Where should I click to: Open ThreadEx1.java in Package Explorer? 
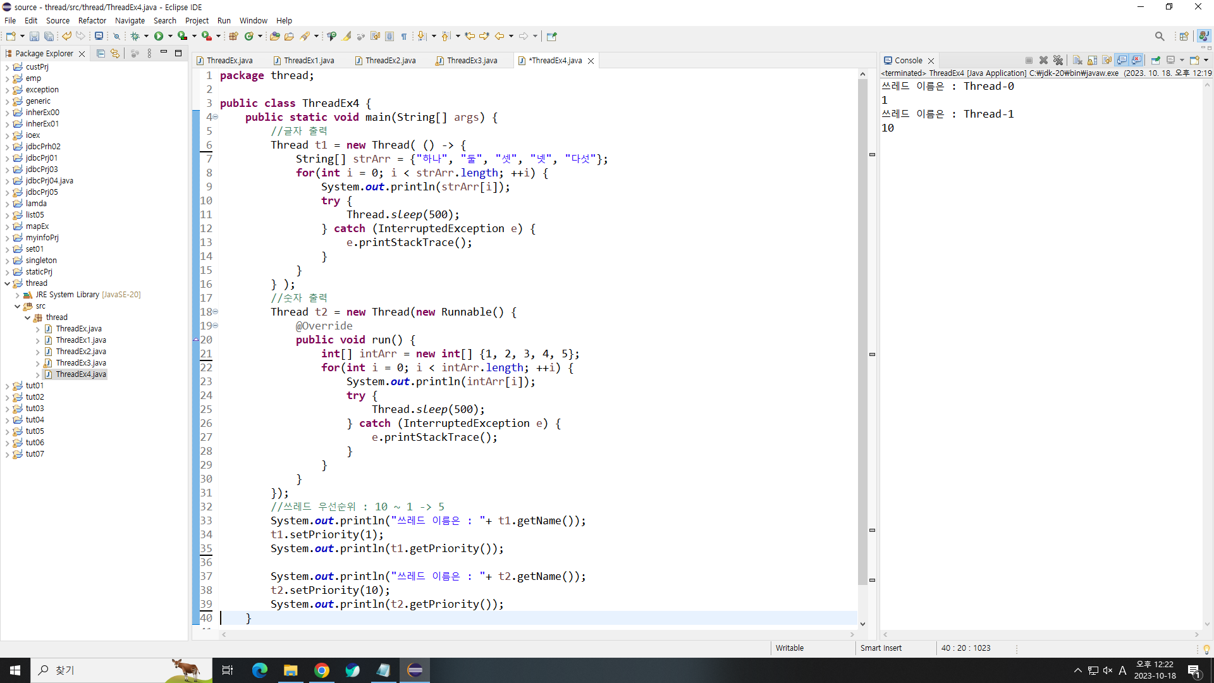tap(80, 340)
